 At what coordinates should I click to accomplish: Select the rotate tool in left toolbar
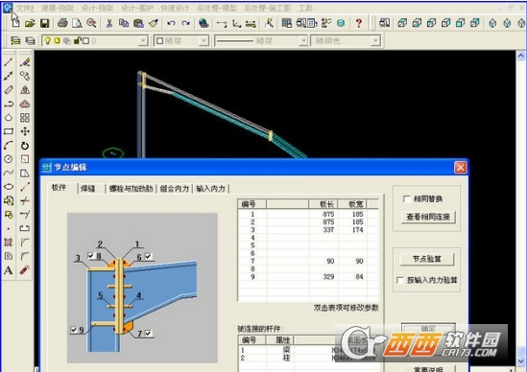coord(25,146)
